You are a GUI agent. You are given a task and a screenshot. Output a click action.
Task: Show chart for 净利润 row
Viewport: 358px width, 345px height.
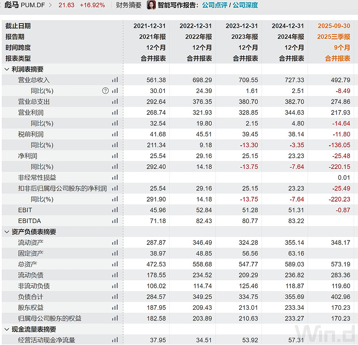115,156
